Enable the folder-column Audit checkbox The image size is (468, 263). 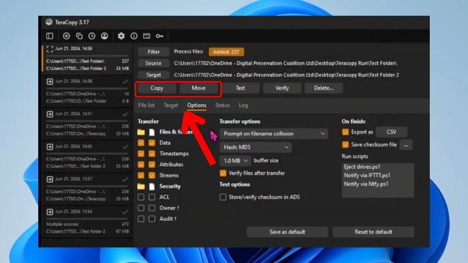point(141,219)
